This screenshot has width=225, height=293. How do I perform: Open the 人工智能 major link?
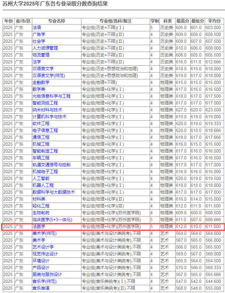41,178
